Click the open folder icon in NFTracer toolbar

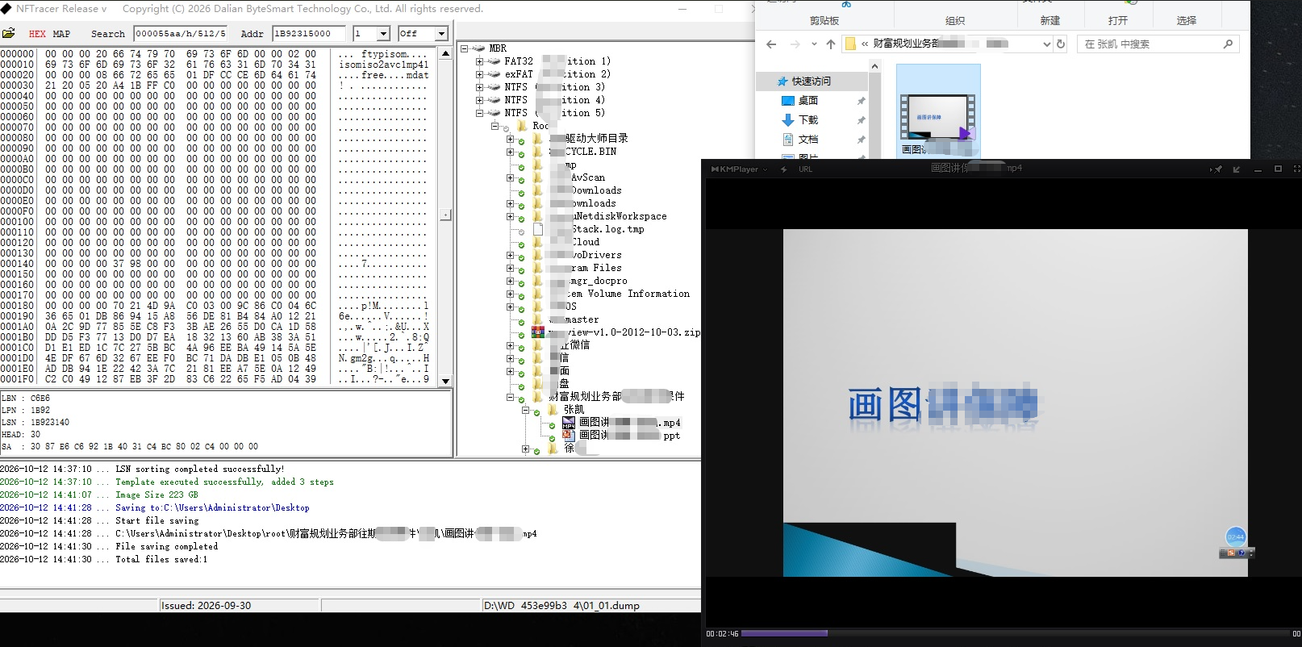pyautogui.click(x=9, y=33)
